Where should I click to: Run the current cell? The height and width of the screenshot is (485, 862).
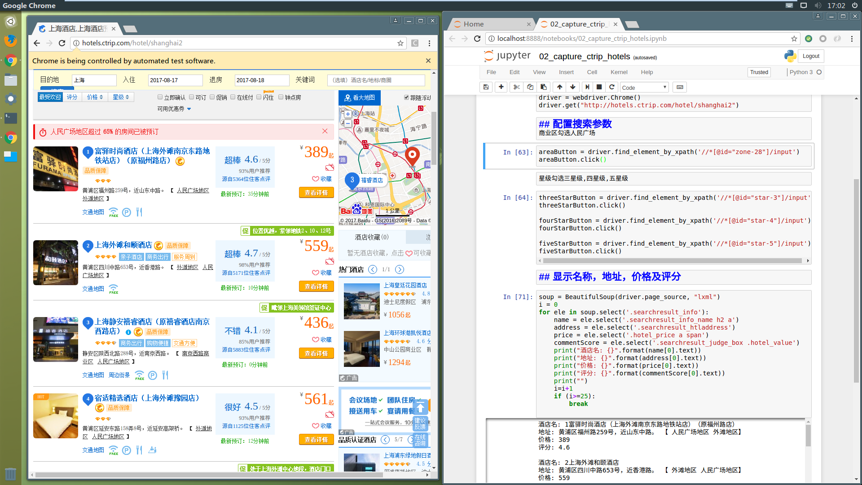tap(587, 87)
